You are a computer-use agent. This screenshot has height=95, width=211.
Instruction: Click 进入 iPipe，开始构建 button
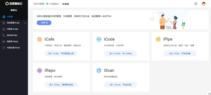coord(180,53)
